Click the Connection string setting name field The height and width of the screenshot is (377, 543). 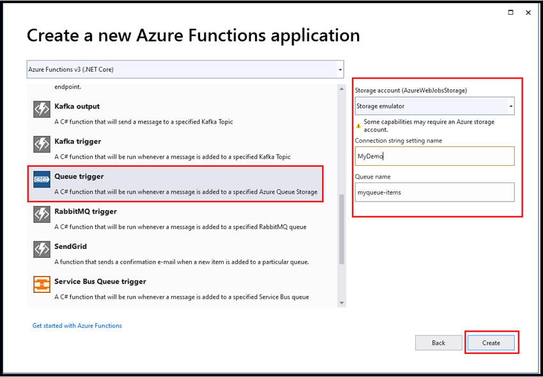click(x=434, y=156)
